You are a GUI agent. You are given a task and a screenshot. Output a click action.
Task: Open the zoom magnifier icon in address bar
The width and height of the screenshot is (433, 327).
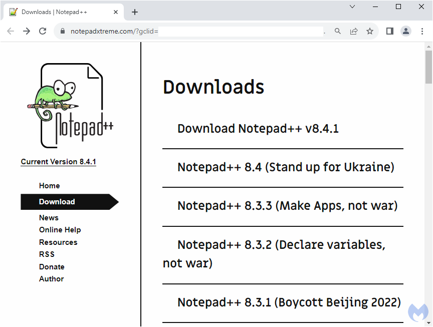tap(337, 31)
